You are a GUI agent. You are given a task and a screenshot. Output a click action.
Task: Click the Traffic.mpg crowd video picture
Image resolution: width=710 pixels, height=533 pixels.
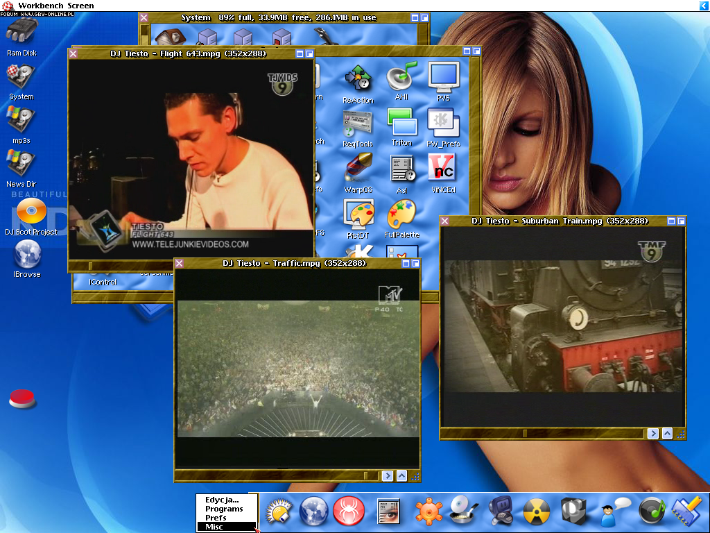(x=298, y=368)
